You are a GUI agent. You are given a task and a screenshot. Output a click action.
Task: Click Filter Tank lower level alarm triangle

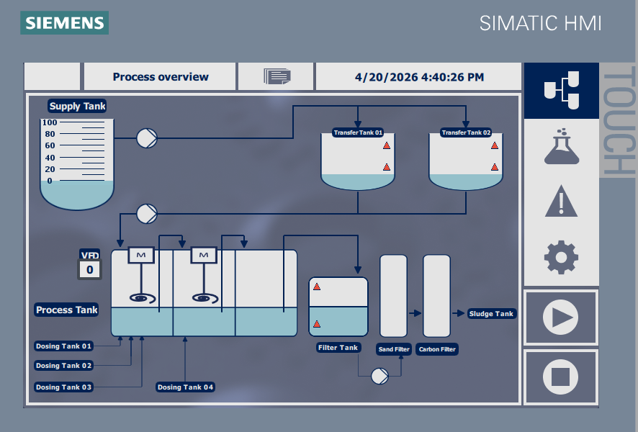(x=317, y=324)
